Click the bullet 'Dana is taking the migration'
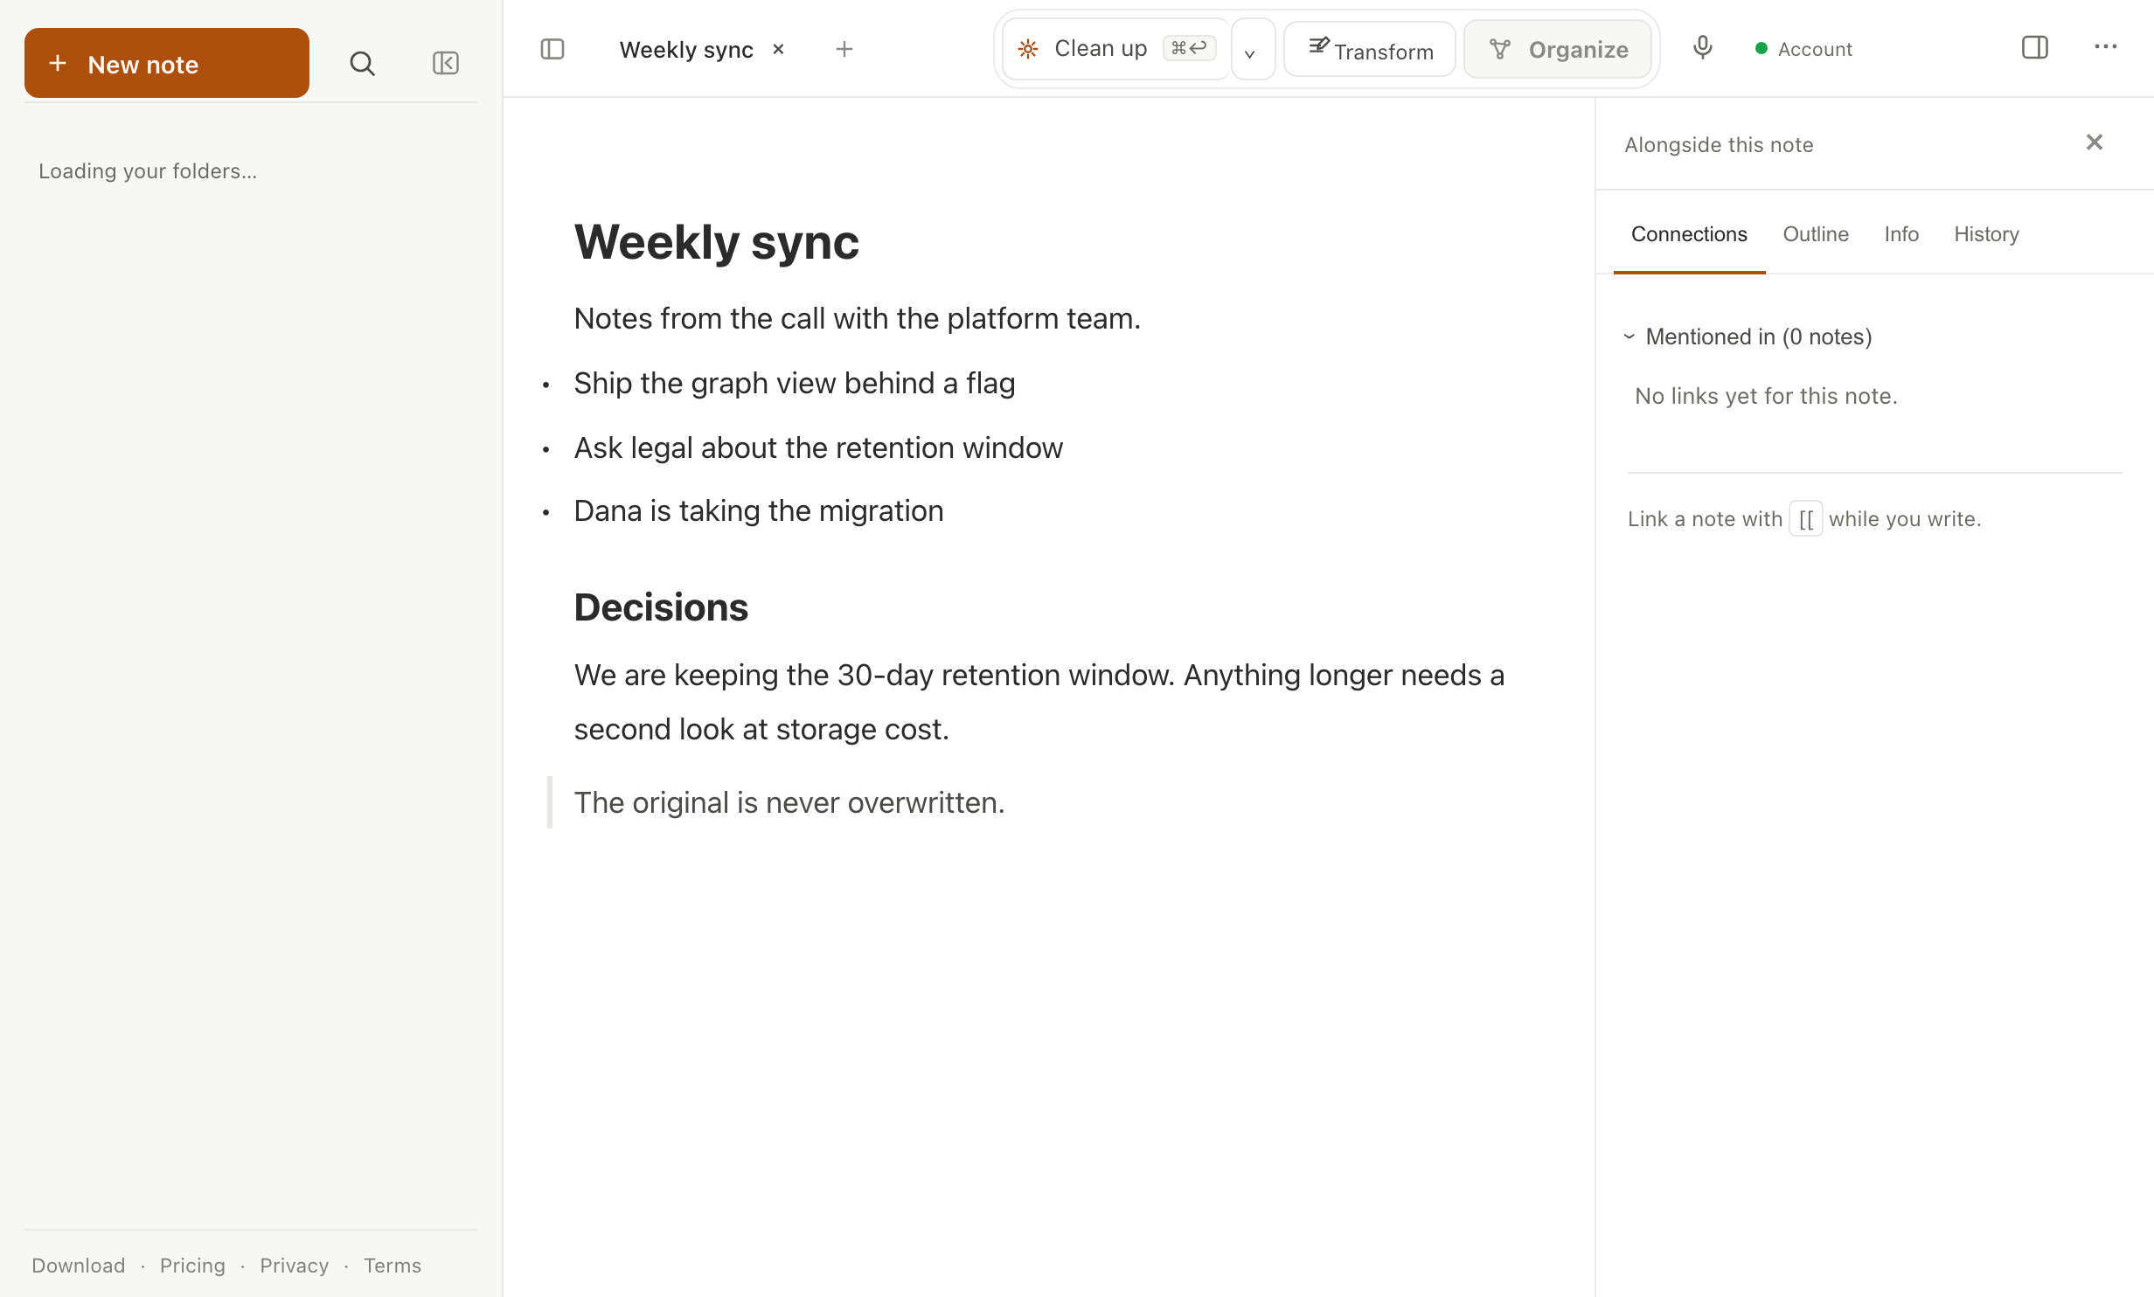The height and width of the screenshot is (1297, 2154). (x=759, y=511)
